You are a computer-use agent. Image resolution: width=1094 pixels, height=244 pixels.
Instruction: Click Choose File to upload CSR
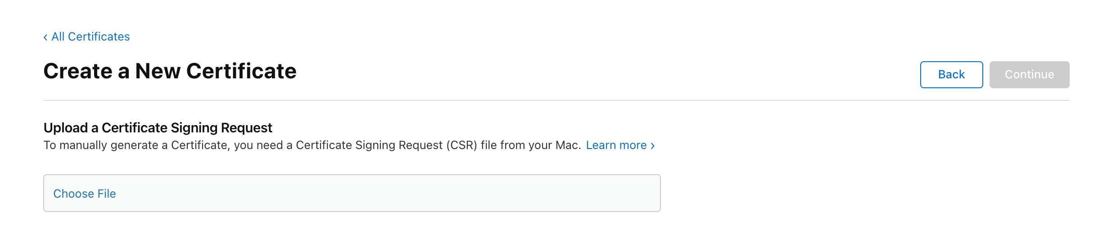[x=85, y=194]
